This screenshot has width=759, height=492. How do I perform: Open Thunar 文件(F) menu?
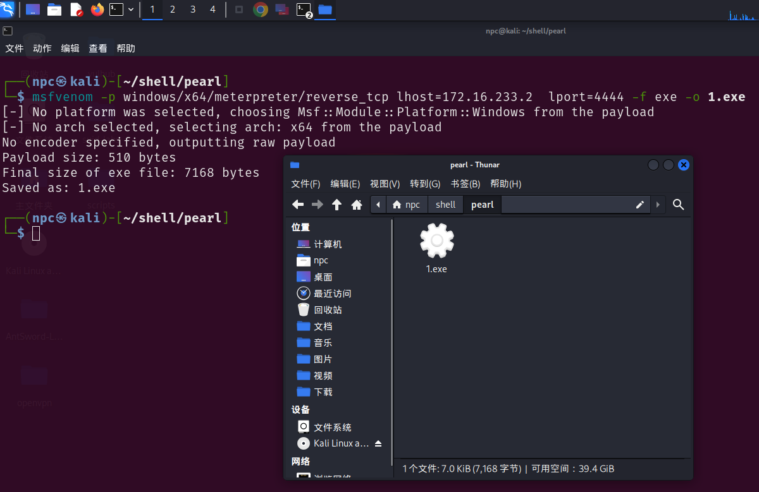click(305, 184)
